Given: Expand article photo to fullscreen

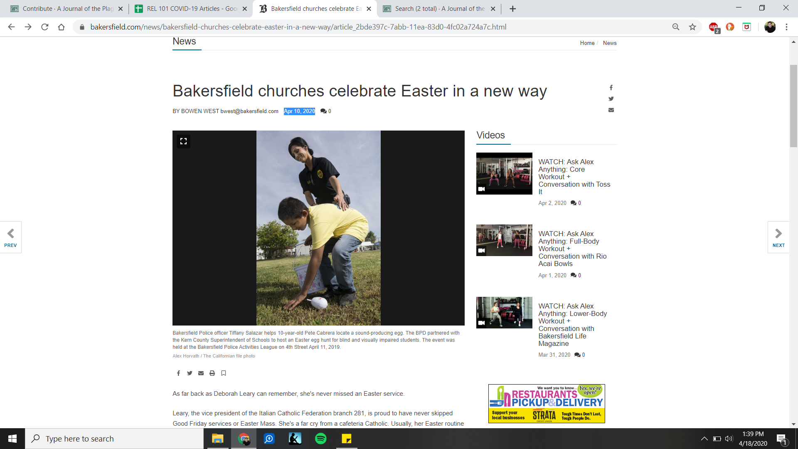Looking at the screenshot, I should 183,141.
